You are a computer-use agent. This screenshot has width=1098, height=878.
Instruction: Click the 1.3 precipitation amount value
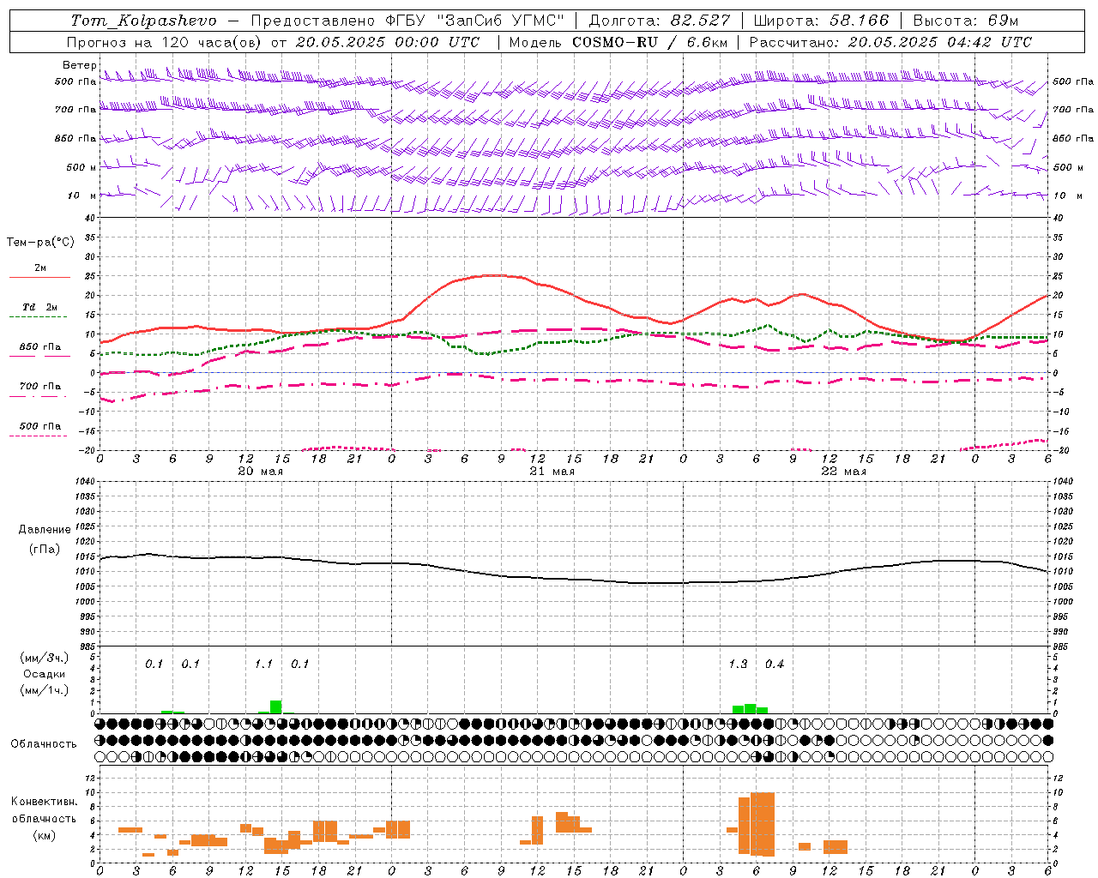tap(738, 664)
